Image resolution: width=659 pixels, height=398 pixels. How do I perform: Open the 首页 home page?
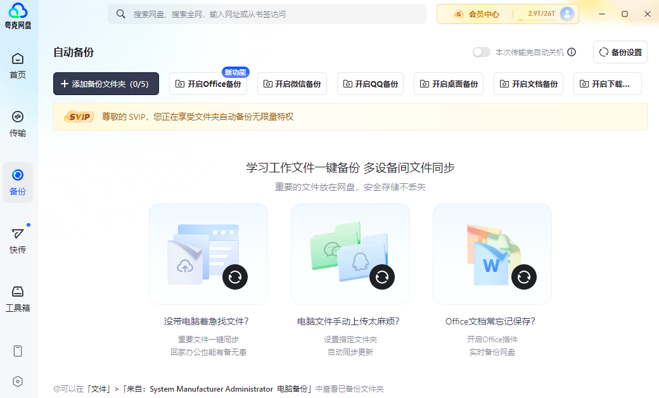coord(18,66)
